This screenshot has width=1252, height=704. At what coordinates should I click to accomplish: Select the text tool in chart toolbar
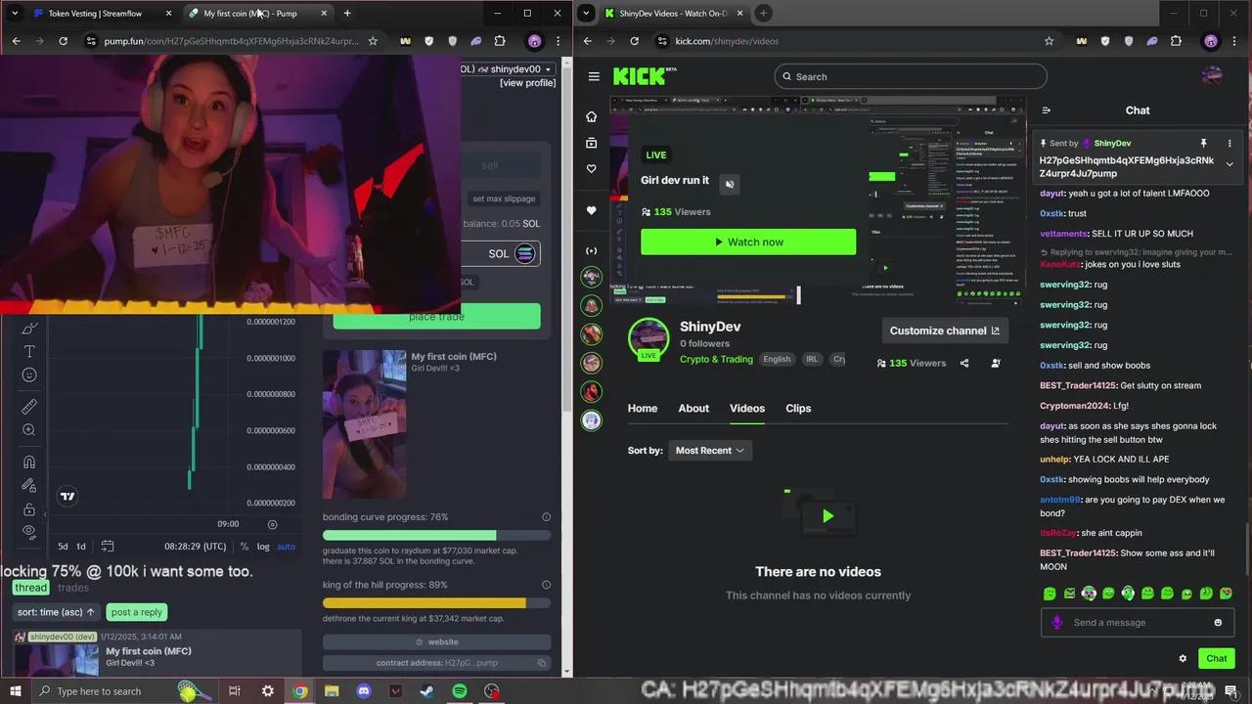(29, 351)
